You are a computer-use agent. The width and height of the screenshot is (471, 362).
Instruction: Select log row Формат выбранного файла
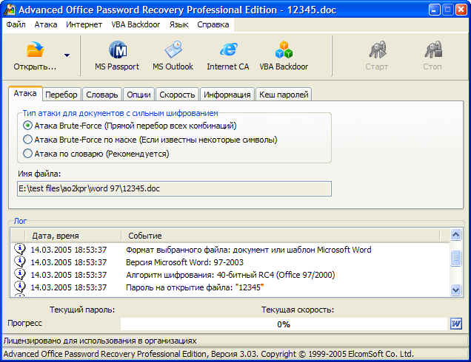pyautogui.click(x=230, y=249)
